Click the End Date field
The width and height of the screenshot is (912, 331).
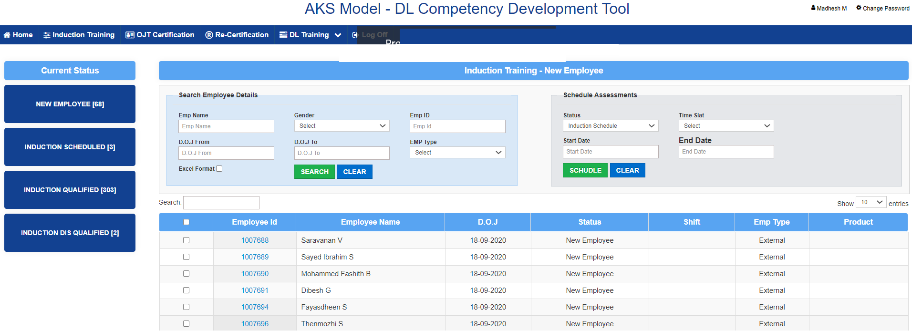point(726,152)
